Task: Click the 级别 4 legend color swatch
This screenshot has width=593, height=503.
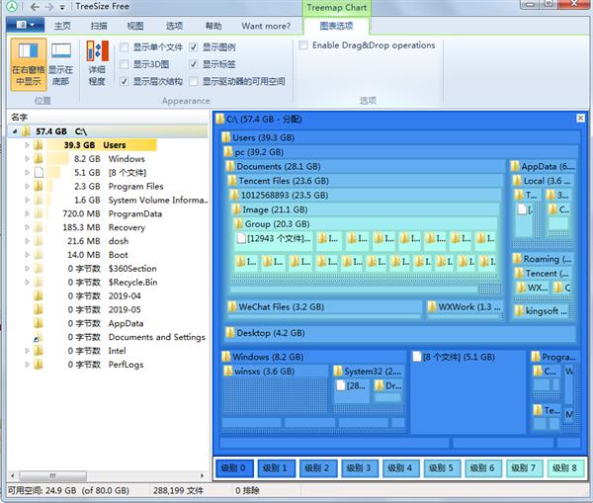Action: [x=399, y=467]
